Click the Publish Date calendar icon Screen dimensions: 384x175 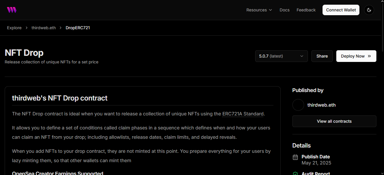tap(295, 157)
